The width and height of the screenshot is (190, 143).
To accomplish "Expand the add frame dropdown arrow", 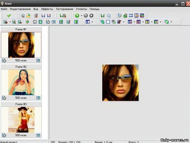I will pos(10,22).
